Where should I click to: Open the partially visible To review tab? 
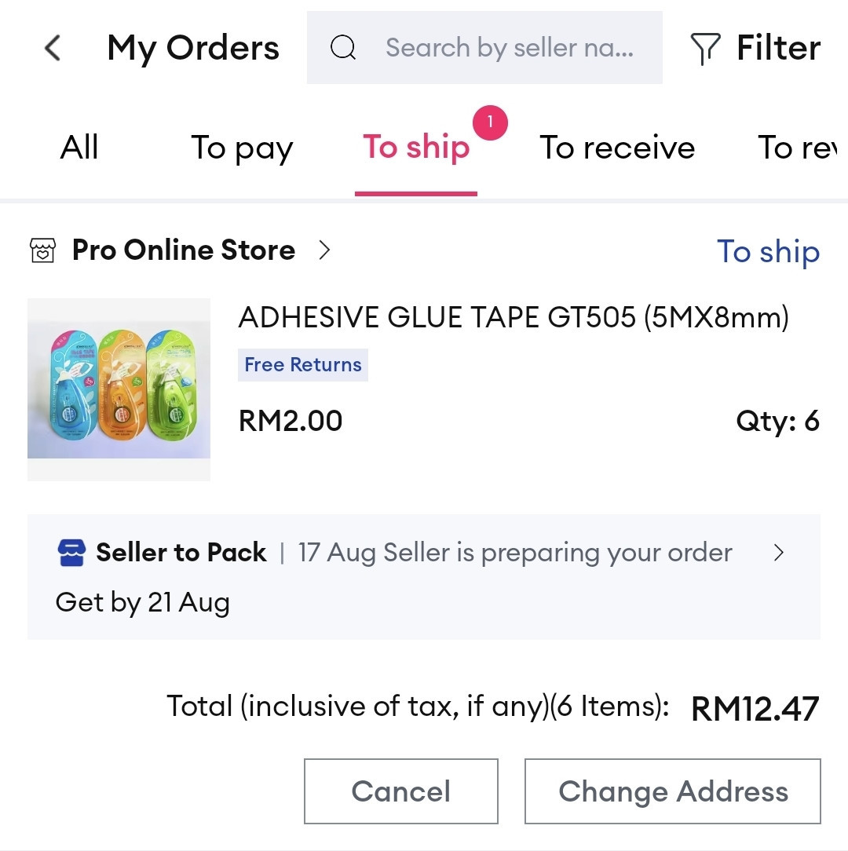798,148
